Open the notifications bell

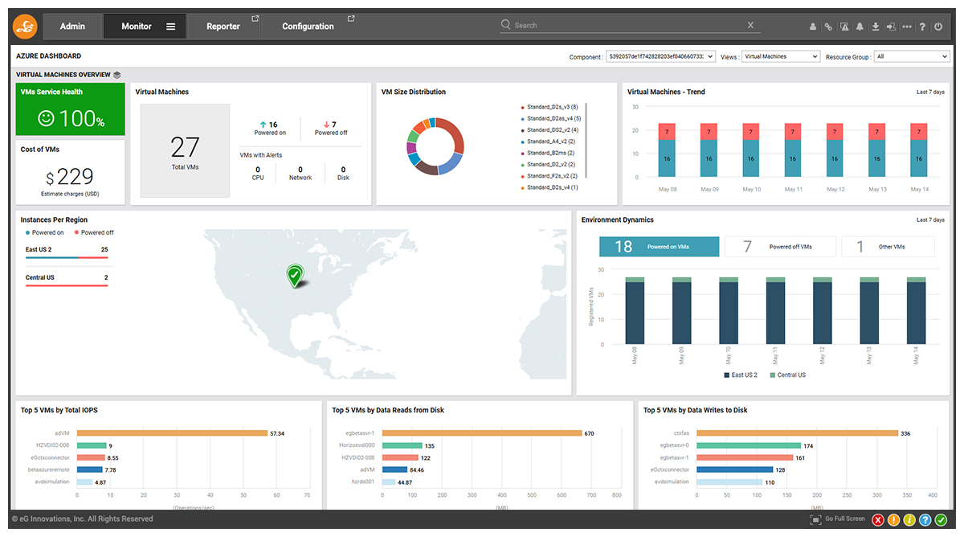860,27
